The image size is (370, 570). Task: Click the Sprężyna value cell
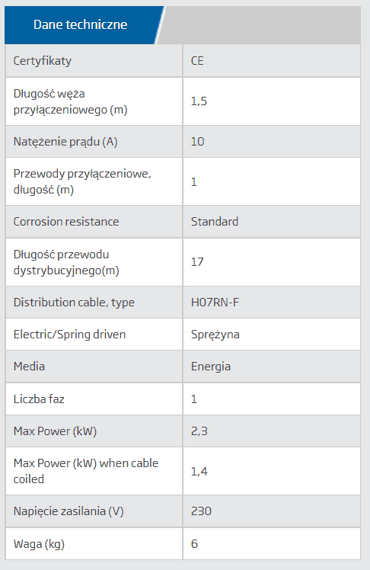click(x=272, y=335)
